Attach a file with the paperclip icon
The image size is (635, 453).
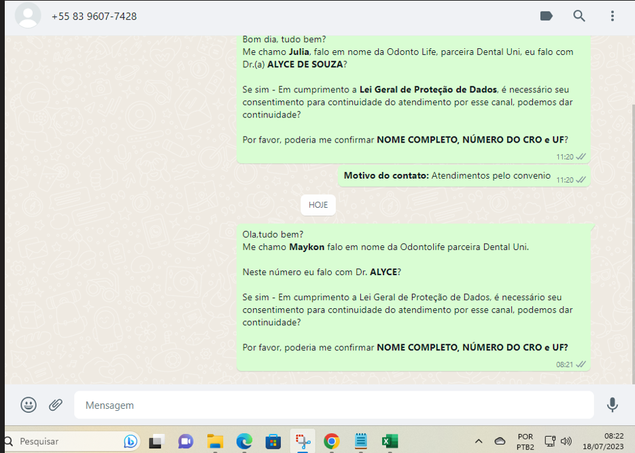pyautogui.click(x=56, y=405)
